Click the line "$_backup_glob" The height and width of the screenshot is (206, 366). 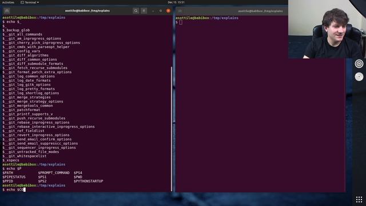[x=16, y=30]
